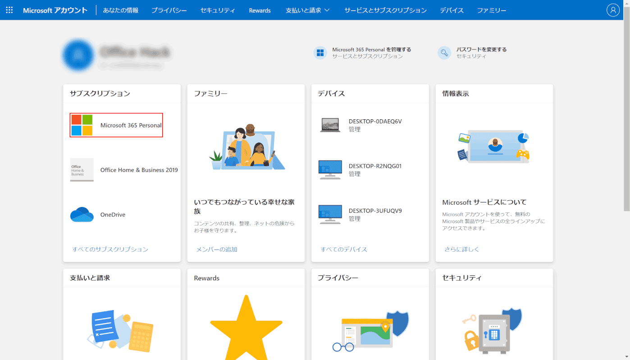The height and width of the screenshot is (360, 630).
Task: Click the Rewards card heading
Action: click(x=207, y=278)
